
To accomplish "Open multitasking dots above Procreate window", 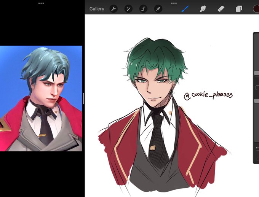I will click(x=174, y=3).
